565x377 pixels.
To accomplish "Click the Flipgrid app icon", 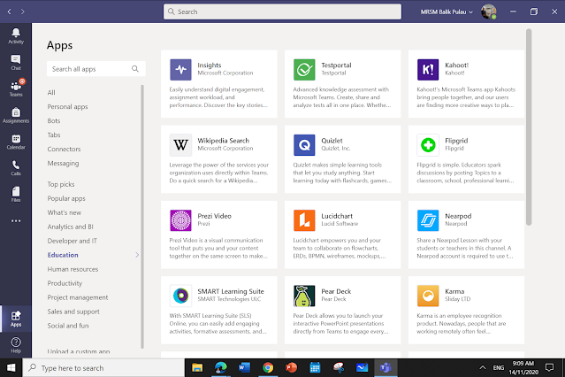I will click(x=428, y=145).
